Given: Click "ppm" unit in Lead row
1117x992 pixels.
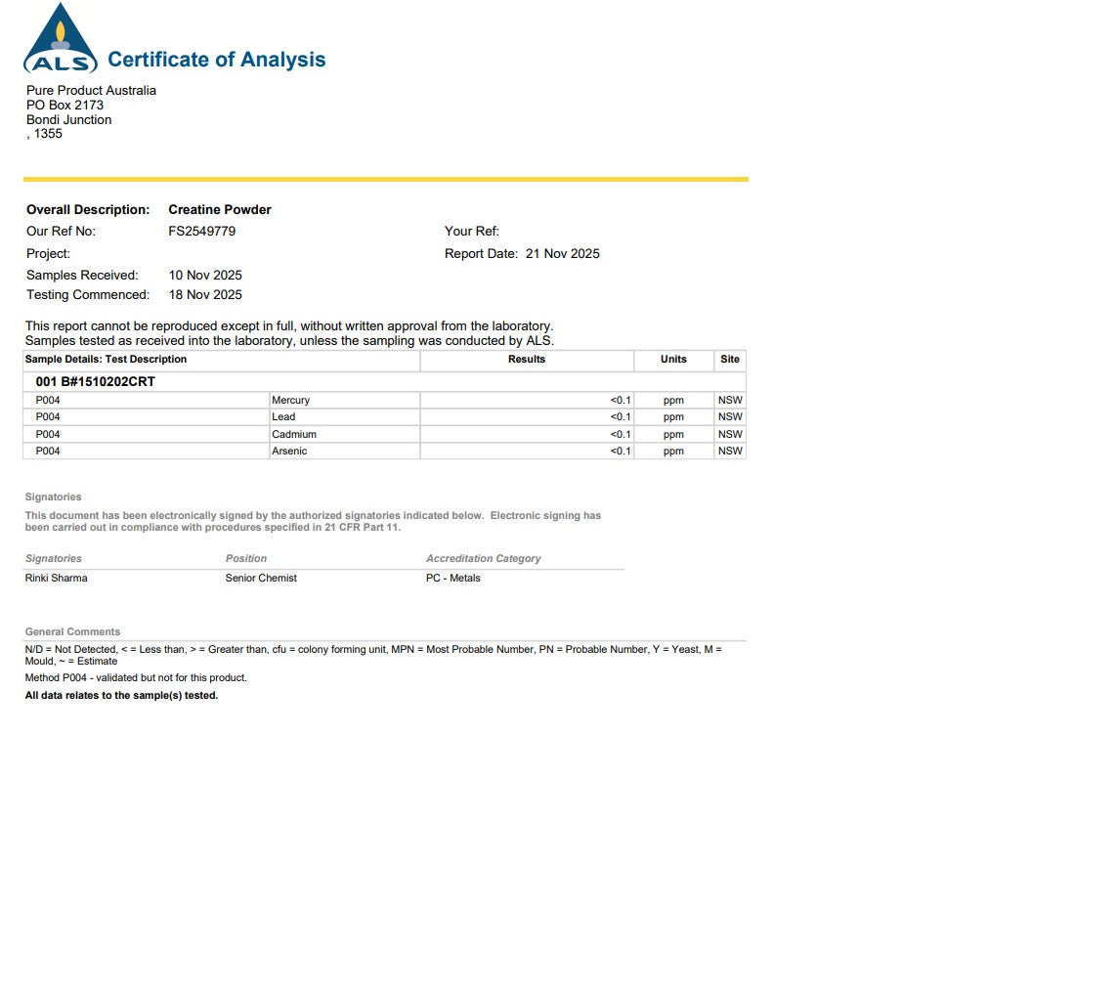Looking at the screenshot, I should [673, 417].
